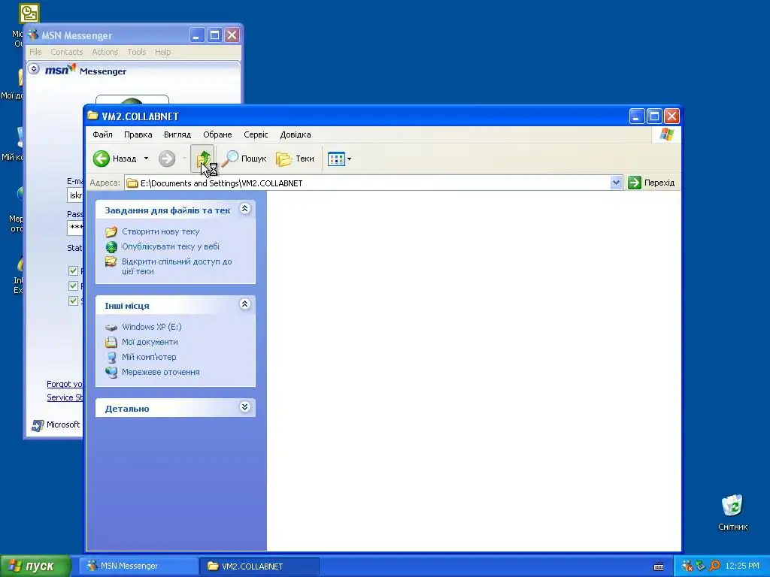The width and height of the screenshot is (770, 577).
Task: Open Мій комп'ютер link
Action: click(x=149, y=357)
